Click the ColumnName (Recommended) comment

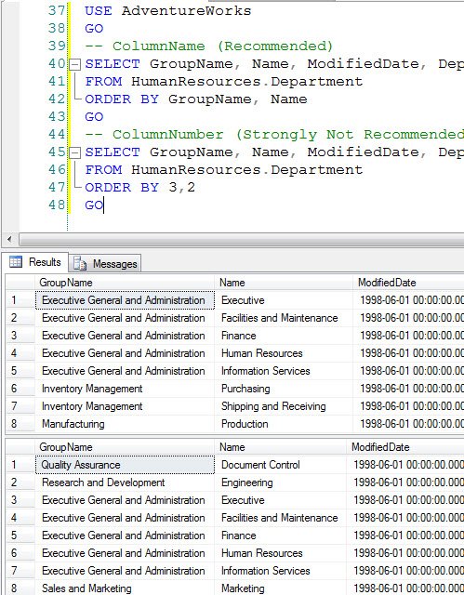pyautogui.click(x=209, y=46)
